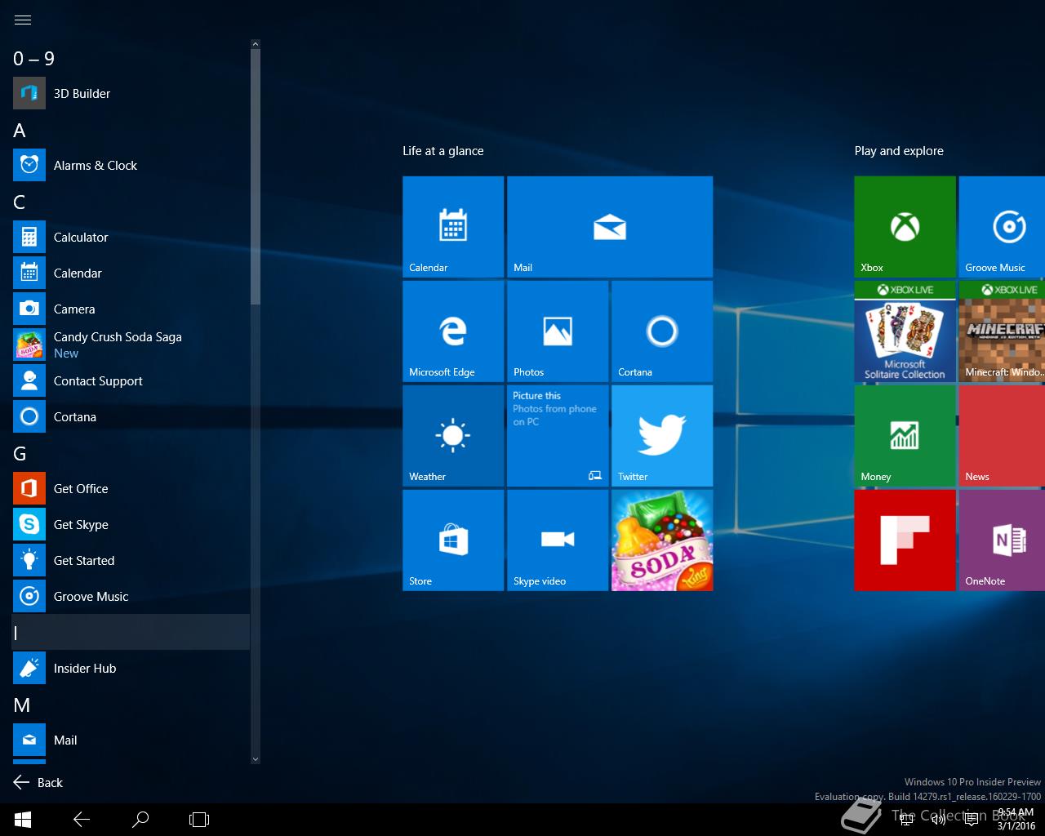
Task: Open Candy Crush Soda Saga list entry
Action: pos(131,345)
